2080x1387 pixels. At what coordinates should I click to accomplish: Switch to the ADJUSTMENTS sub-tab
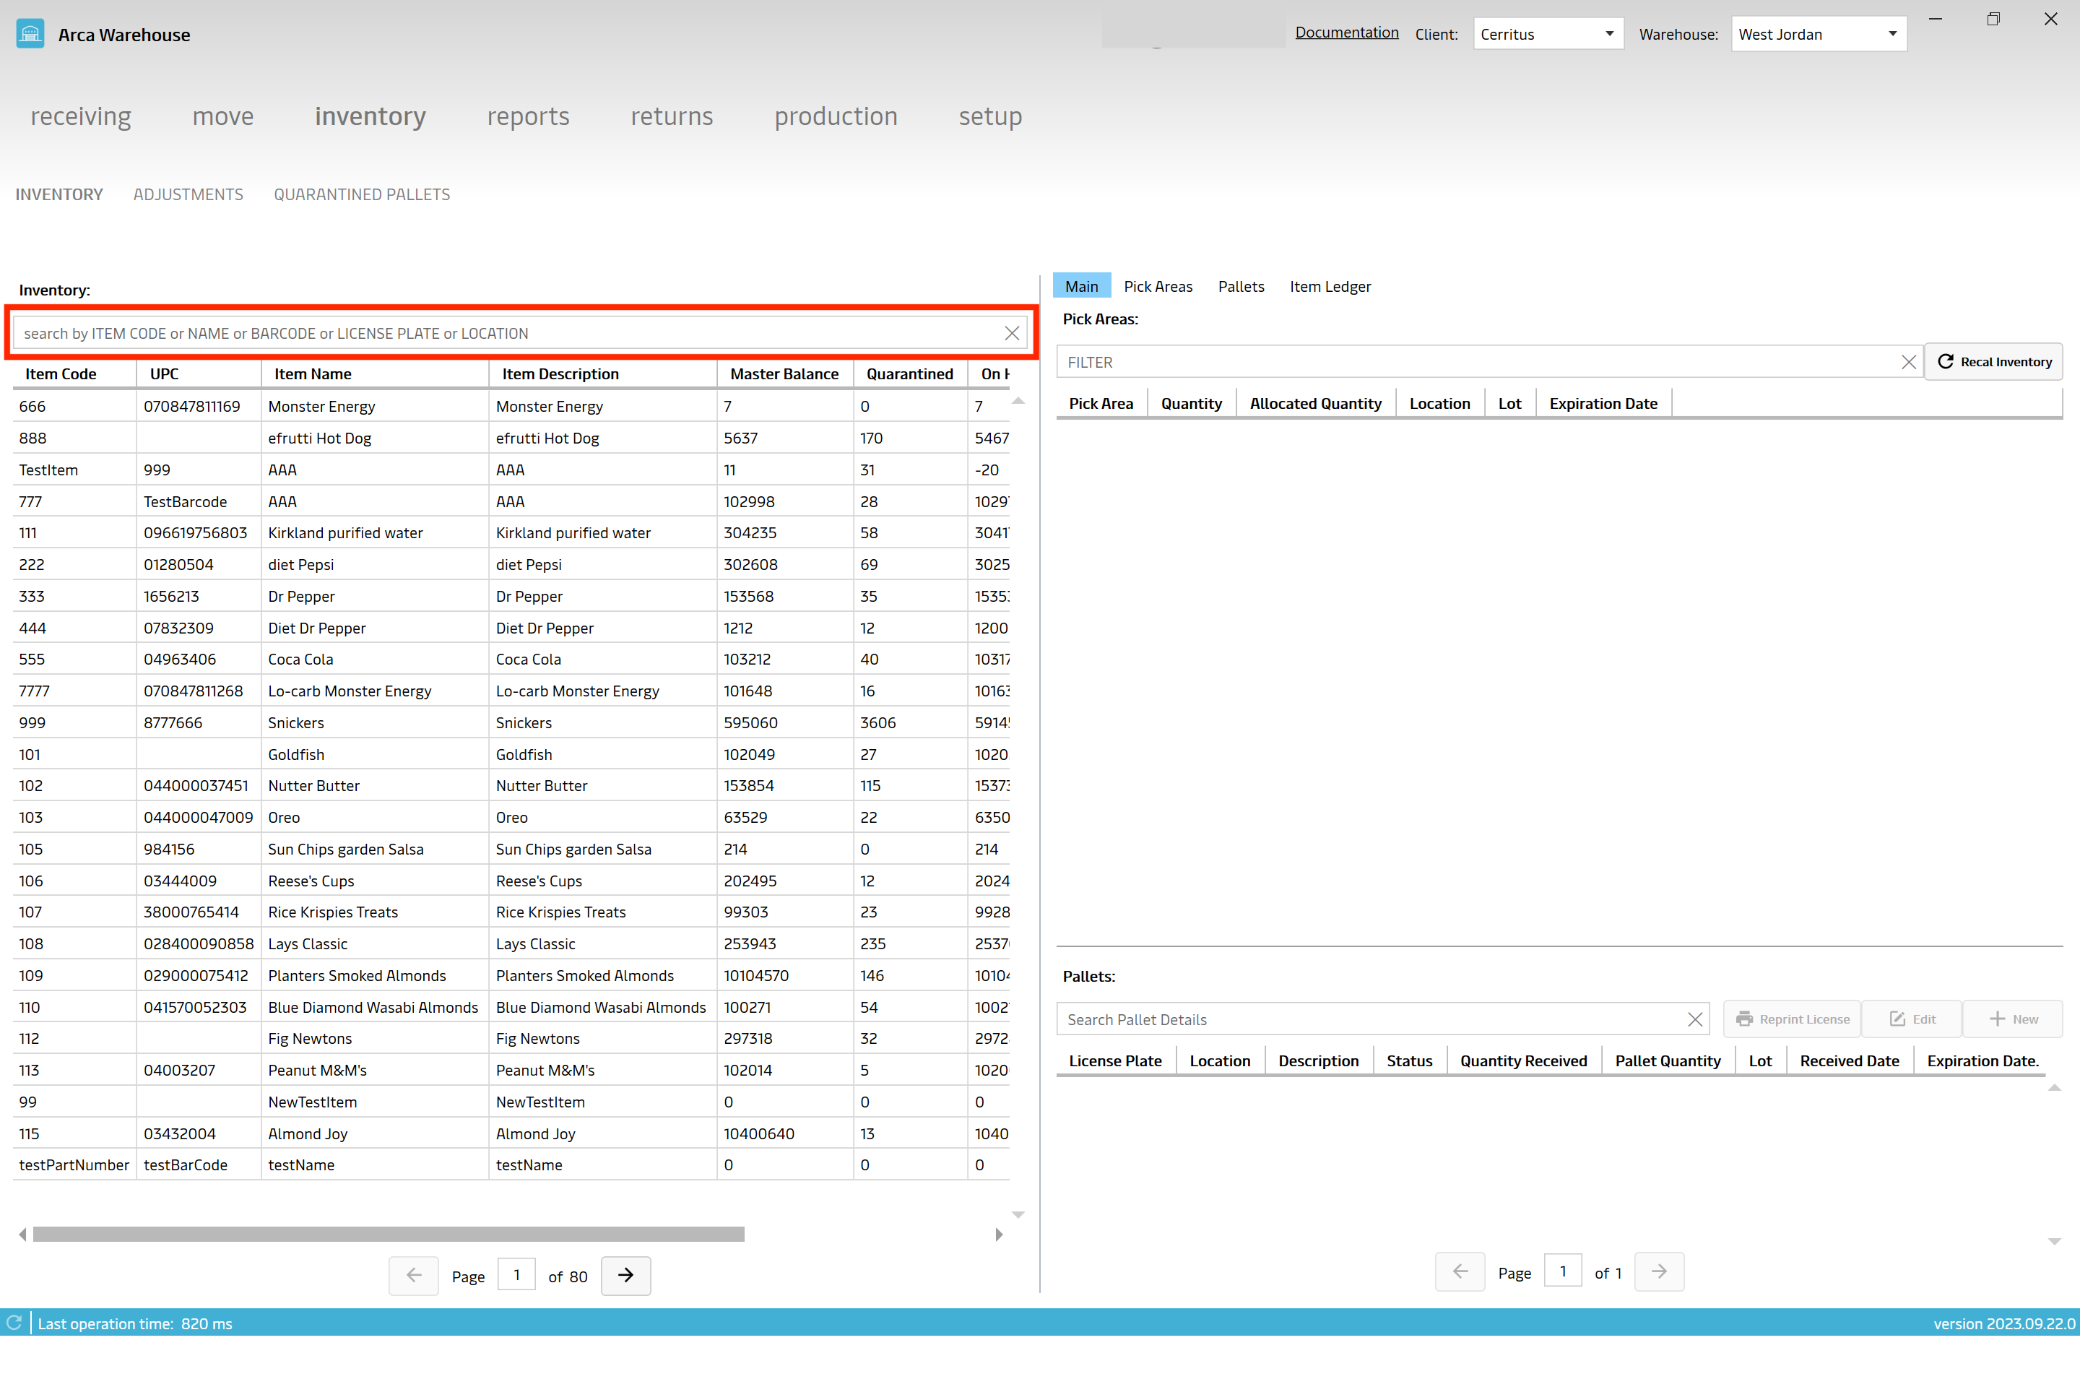coord(188,194)
